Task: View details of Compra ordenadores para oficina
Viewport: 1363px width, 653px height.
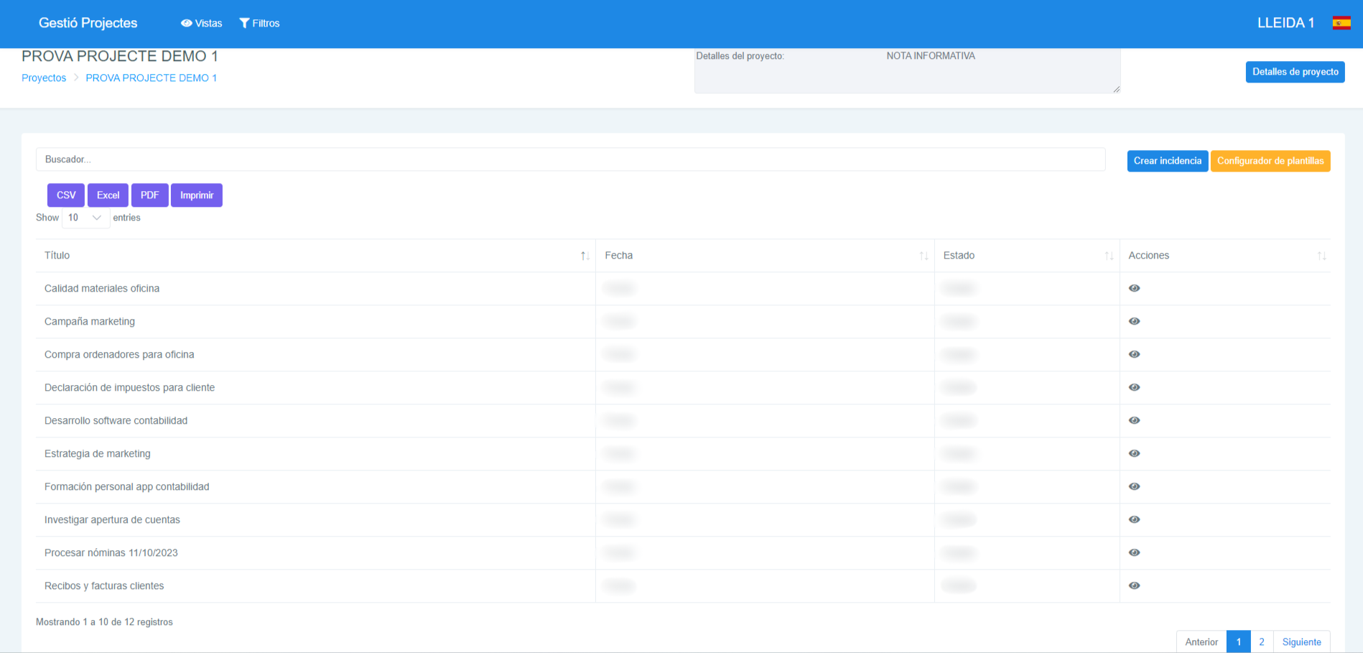Action: [x=1134, y=354]
